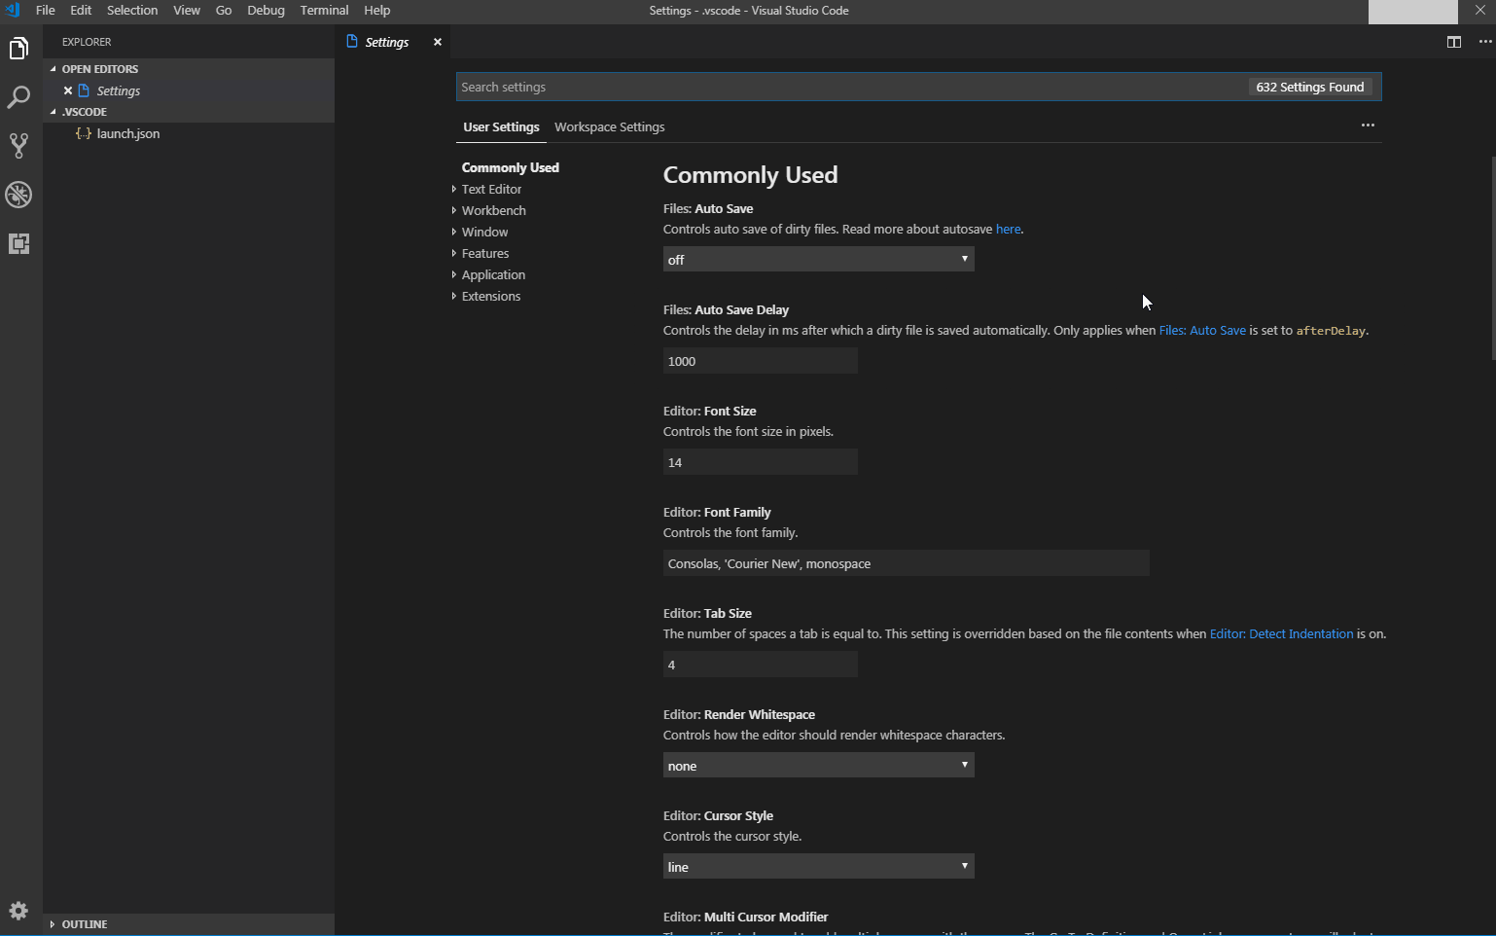Split the editor using the toolbar icon
This screenshot has width=1496, height=936.
coord(1454,42)
